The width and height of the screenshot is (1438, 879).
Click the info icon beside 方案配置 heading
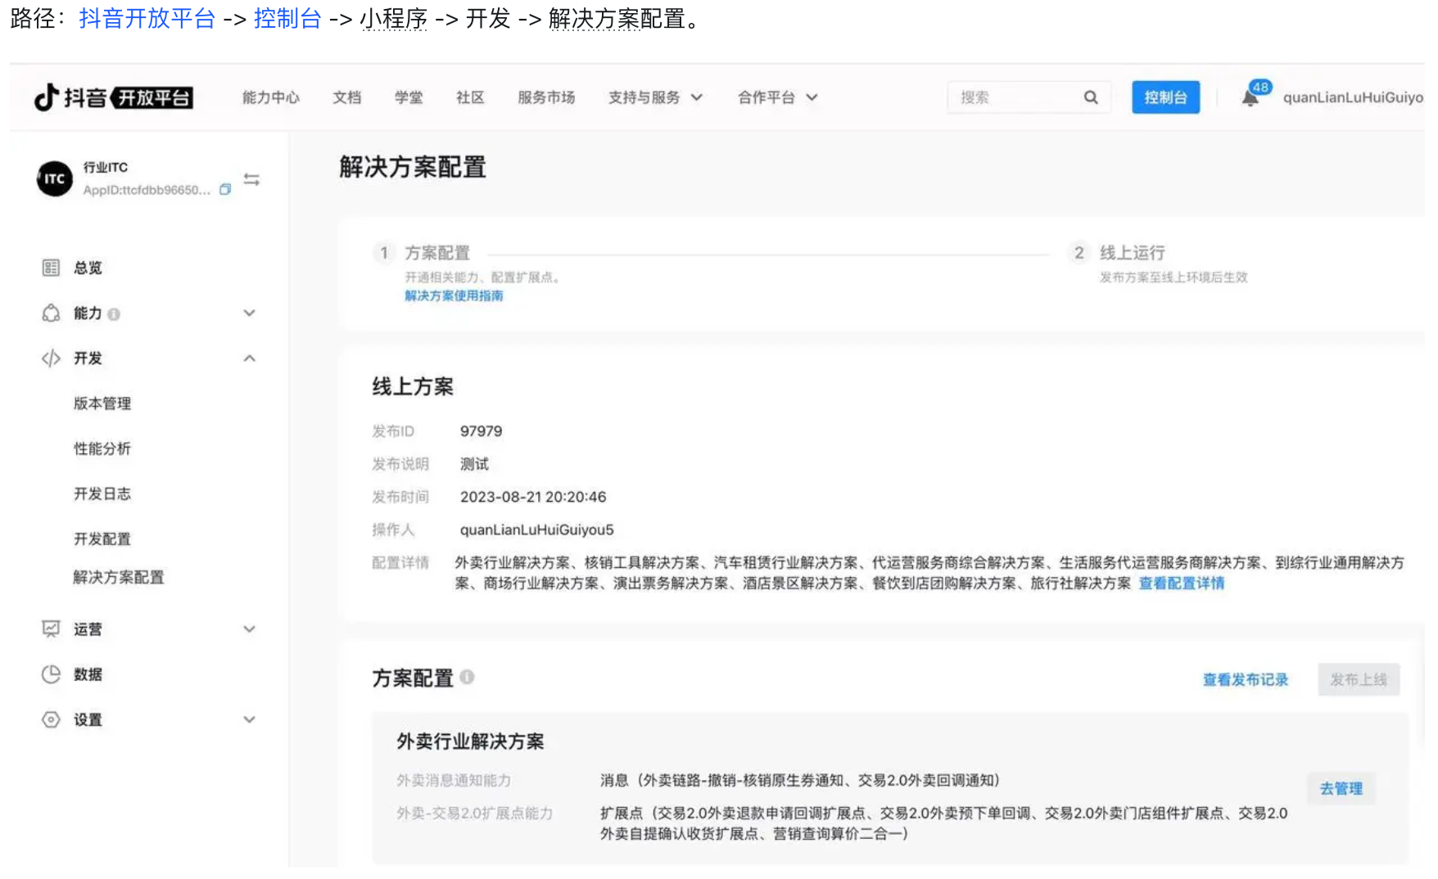coord(467,677)
